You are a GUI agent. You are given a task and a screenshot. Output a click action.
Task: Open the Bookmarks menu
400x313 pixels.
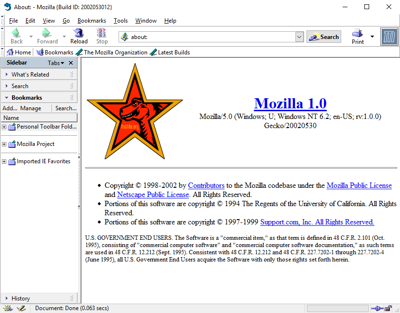[x=92, y=21]
